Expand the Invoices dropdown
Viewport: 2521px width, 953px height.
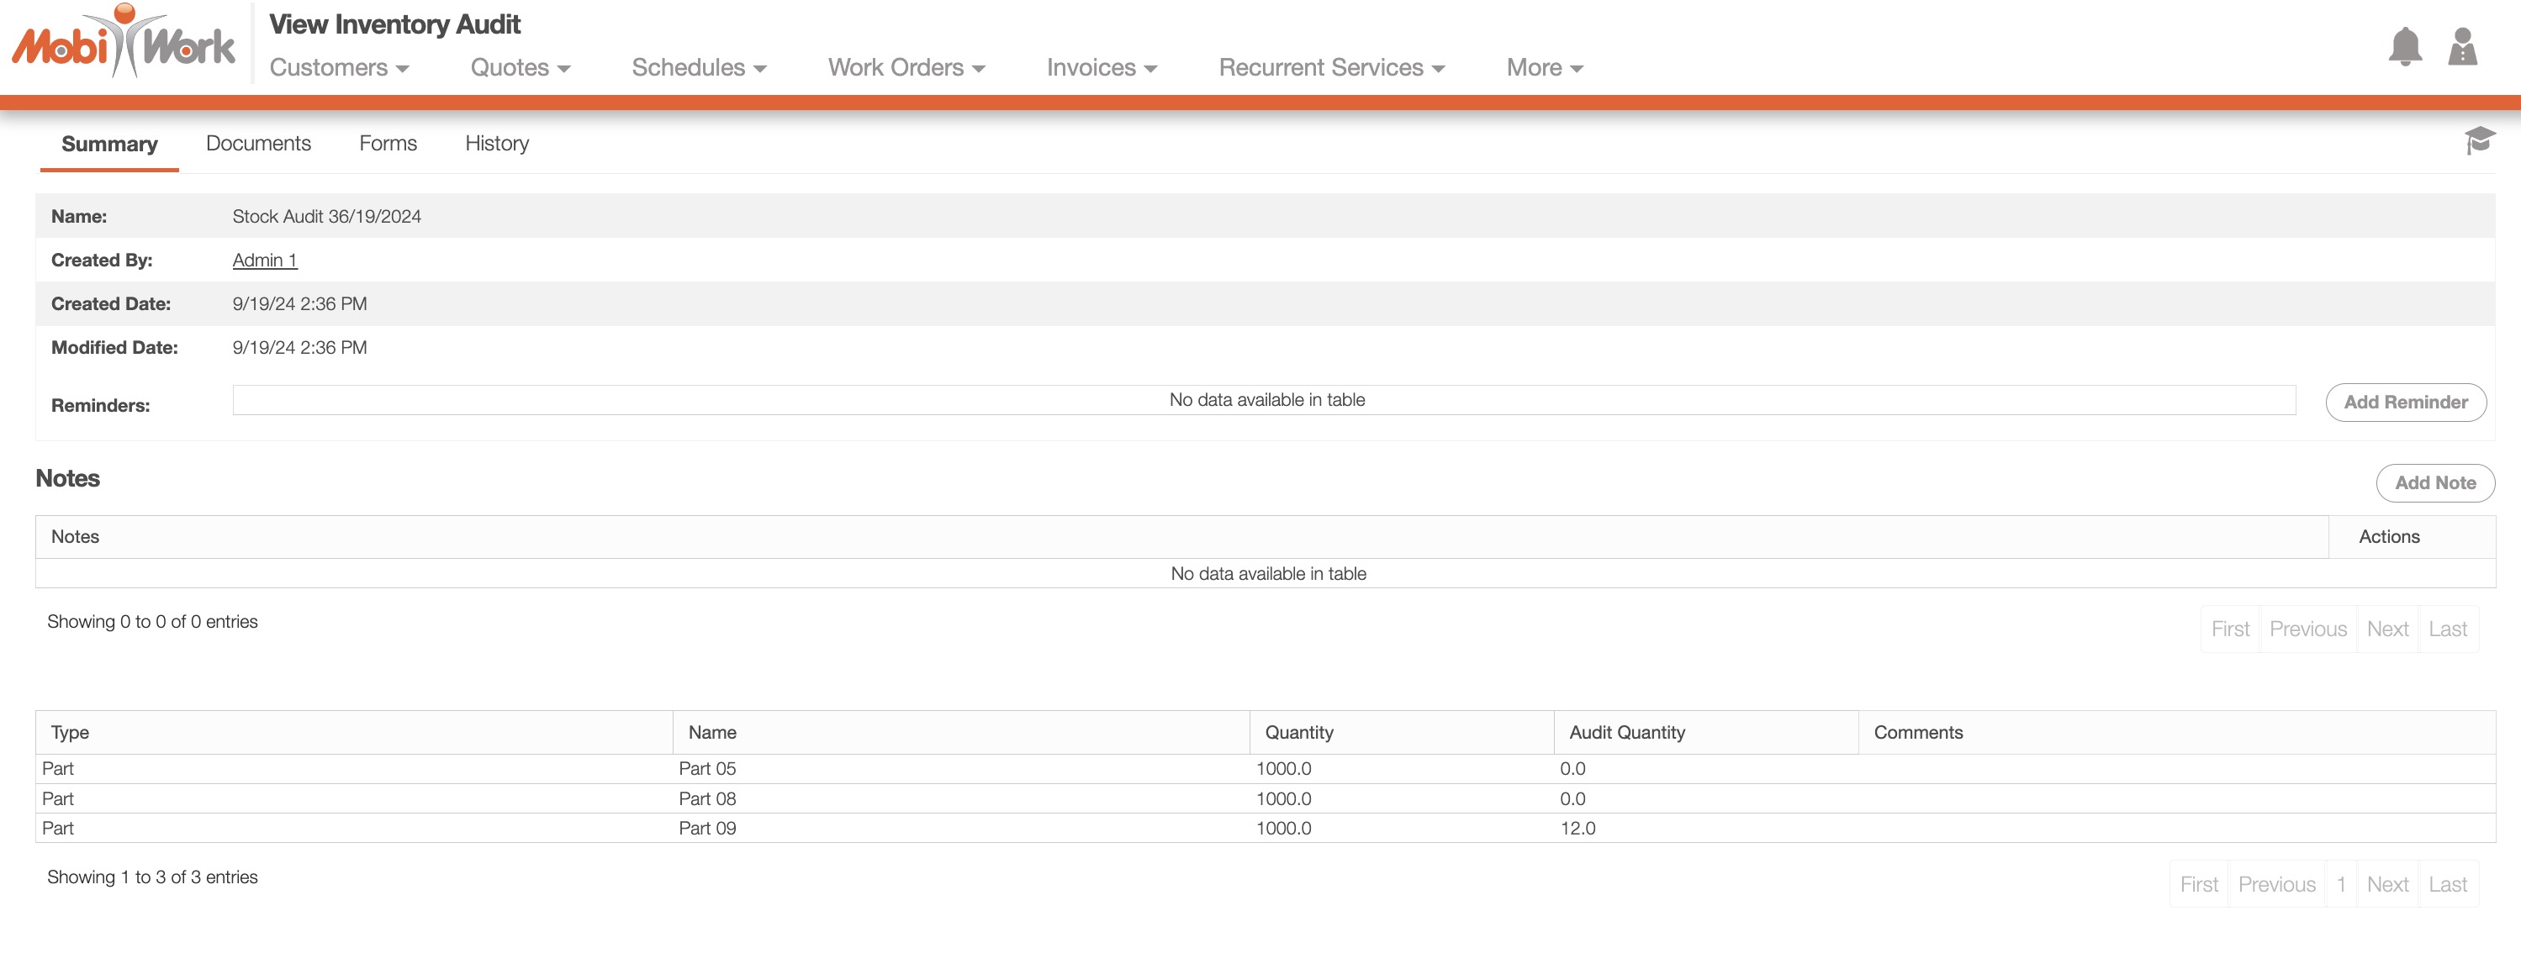point(1101,67)
